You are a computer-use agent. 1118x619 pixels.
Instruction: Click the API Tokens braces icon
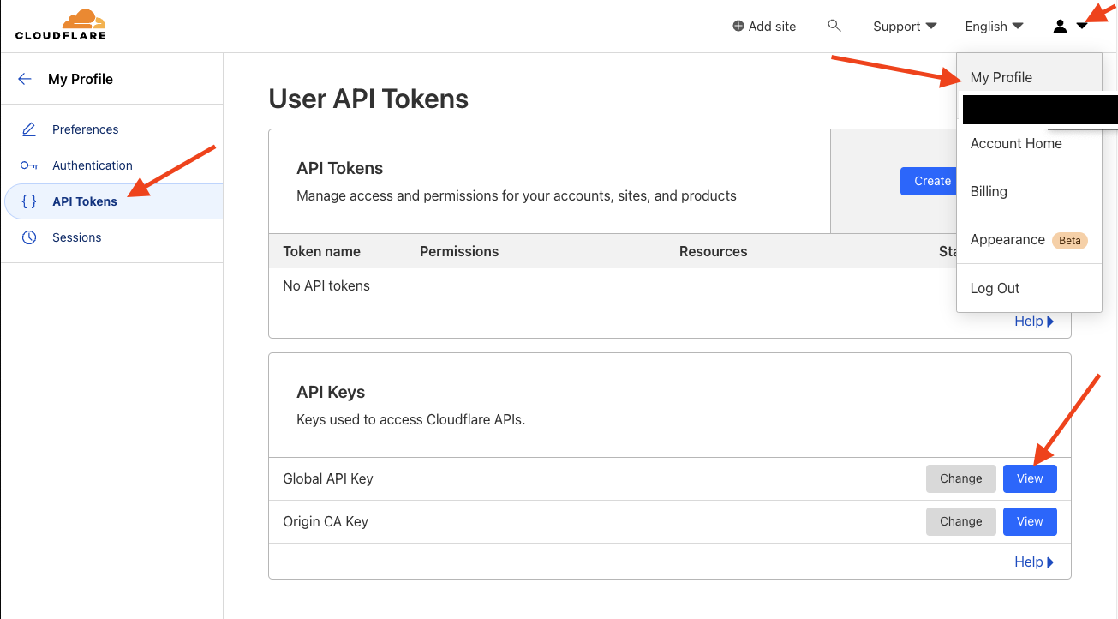click(x=29, y=201)
